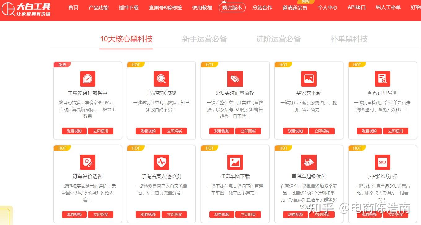Screen dimensions: 421x225
Task: Click the 单品数据透视 card title
Action: tap(161, 93)
